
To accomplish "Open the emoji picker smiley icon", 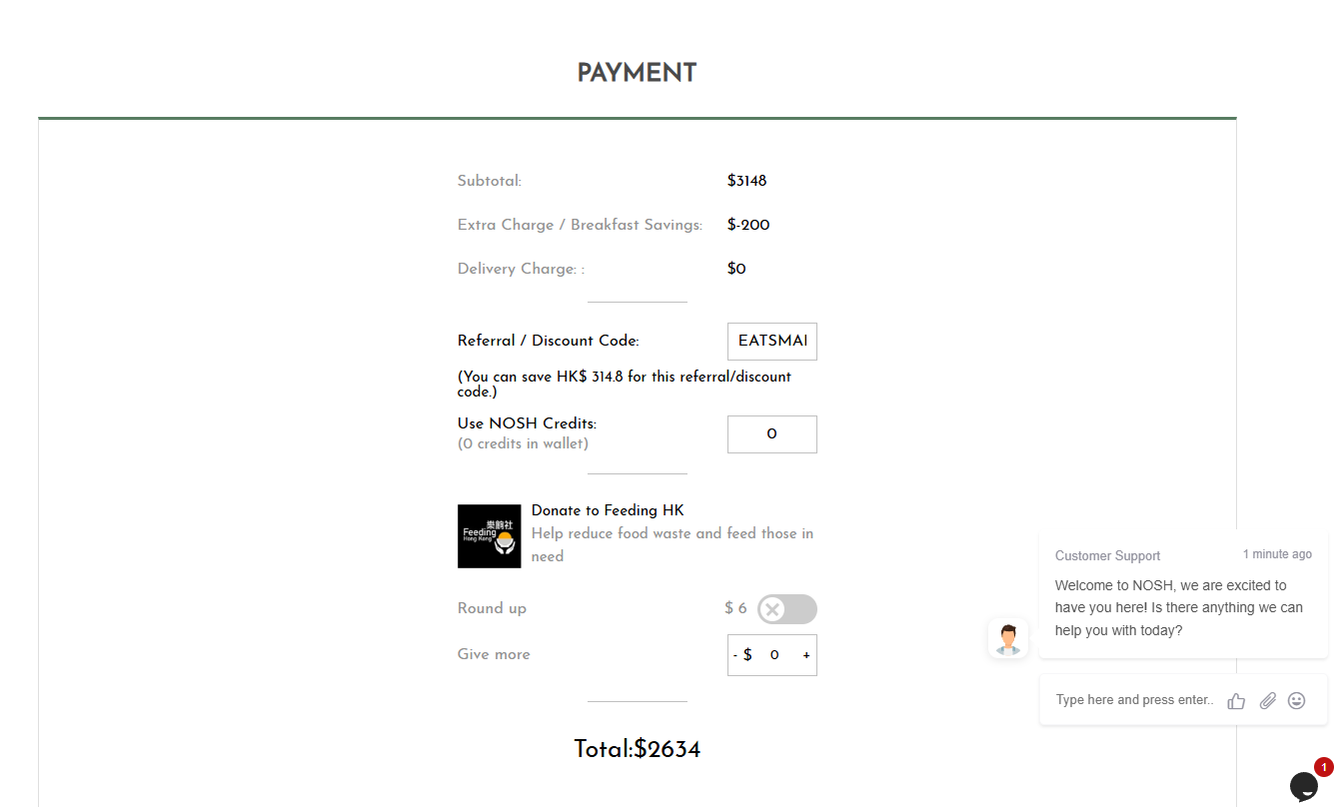I will click(x=1296, y=701).
